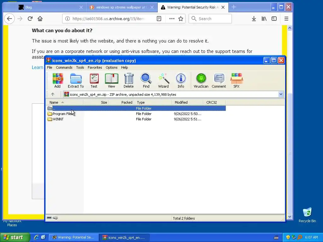Select icons_win2k_sp4_en taskbar button
The width and height of the screenshot is (323, 242).
click(124, 238)
